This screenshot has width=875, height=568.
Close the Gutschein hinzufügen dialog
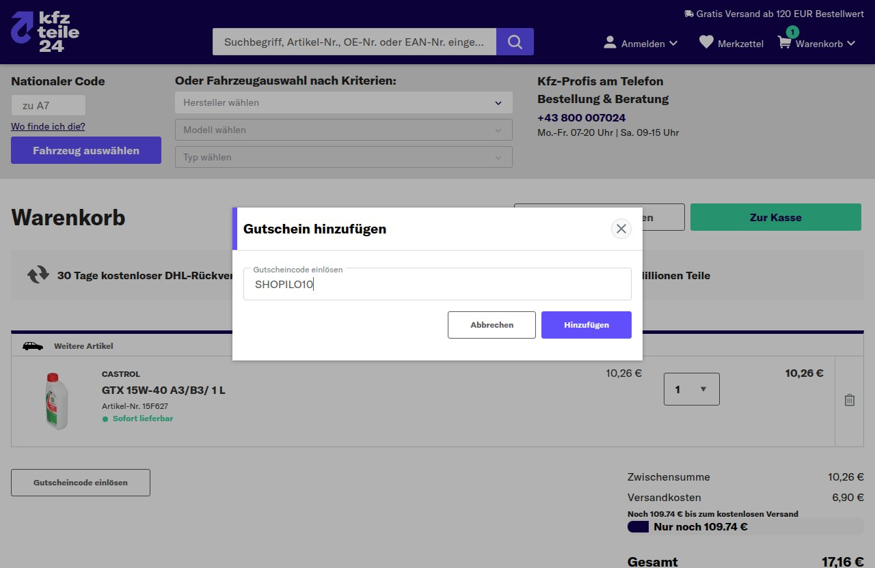tap(621, 229)
